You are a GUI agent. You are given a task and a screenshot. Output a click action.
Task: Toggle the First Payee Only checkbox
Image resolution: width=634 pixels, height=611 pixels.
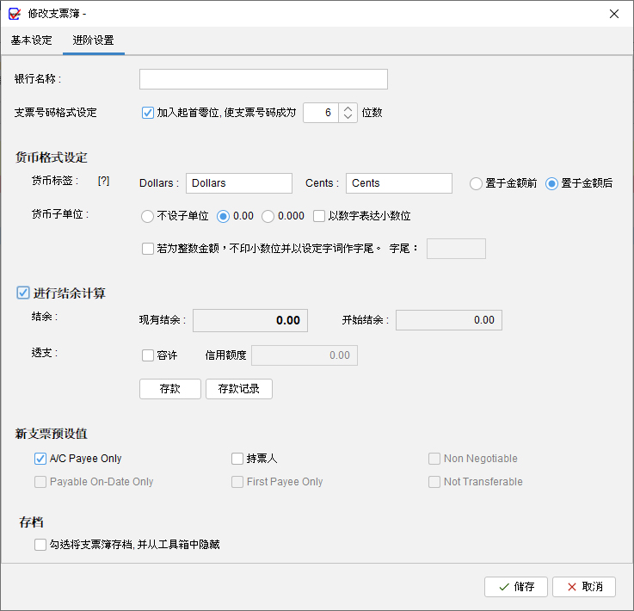(237, 482)
